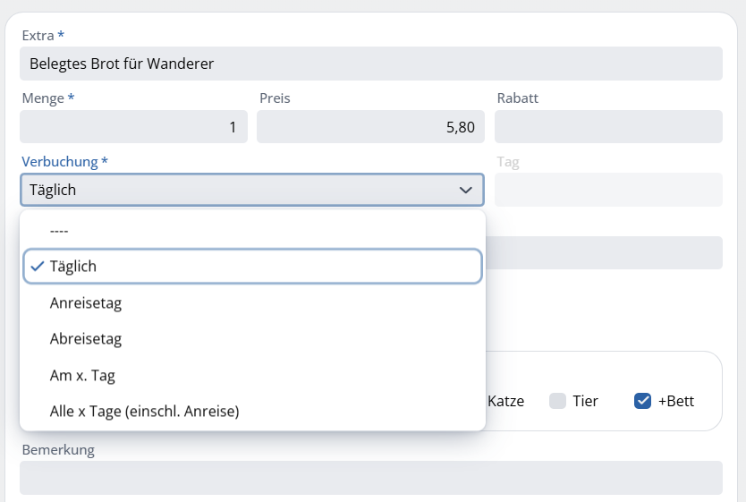Click the blue checkmark beside Täglich option
The height and width of the screenshot is (502, 746).
tap(37, 267)
